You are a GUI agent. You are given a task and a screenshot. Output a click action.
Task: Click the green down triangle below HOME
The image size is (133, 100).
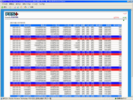(124, 20)
